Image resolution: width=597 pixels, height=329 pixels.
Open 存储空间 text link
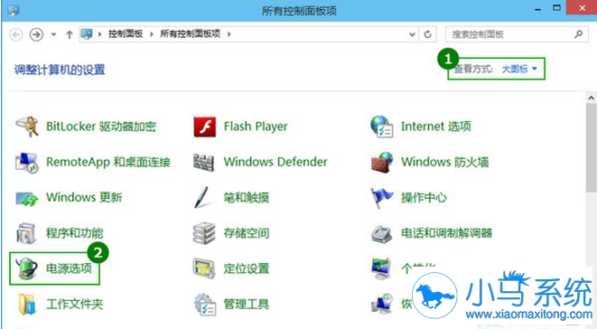(x=247, y=233)
